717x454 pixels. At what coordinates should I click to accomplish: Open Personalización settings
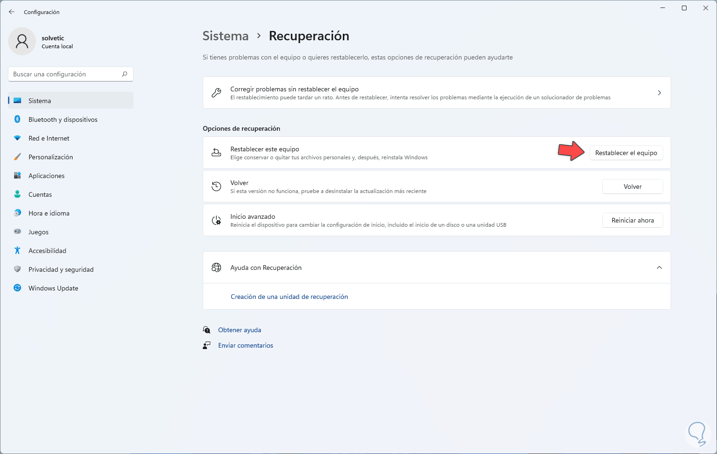[x=71, y=157]
